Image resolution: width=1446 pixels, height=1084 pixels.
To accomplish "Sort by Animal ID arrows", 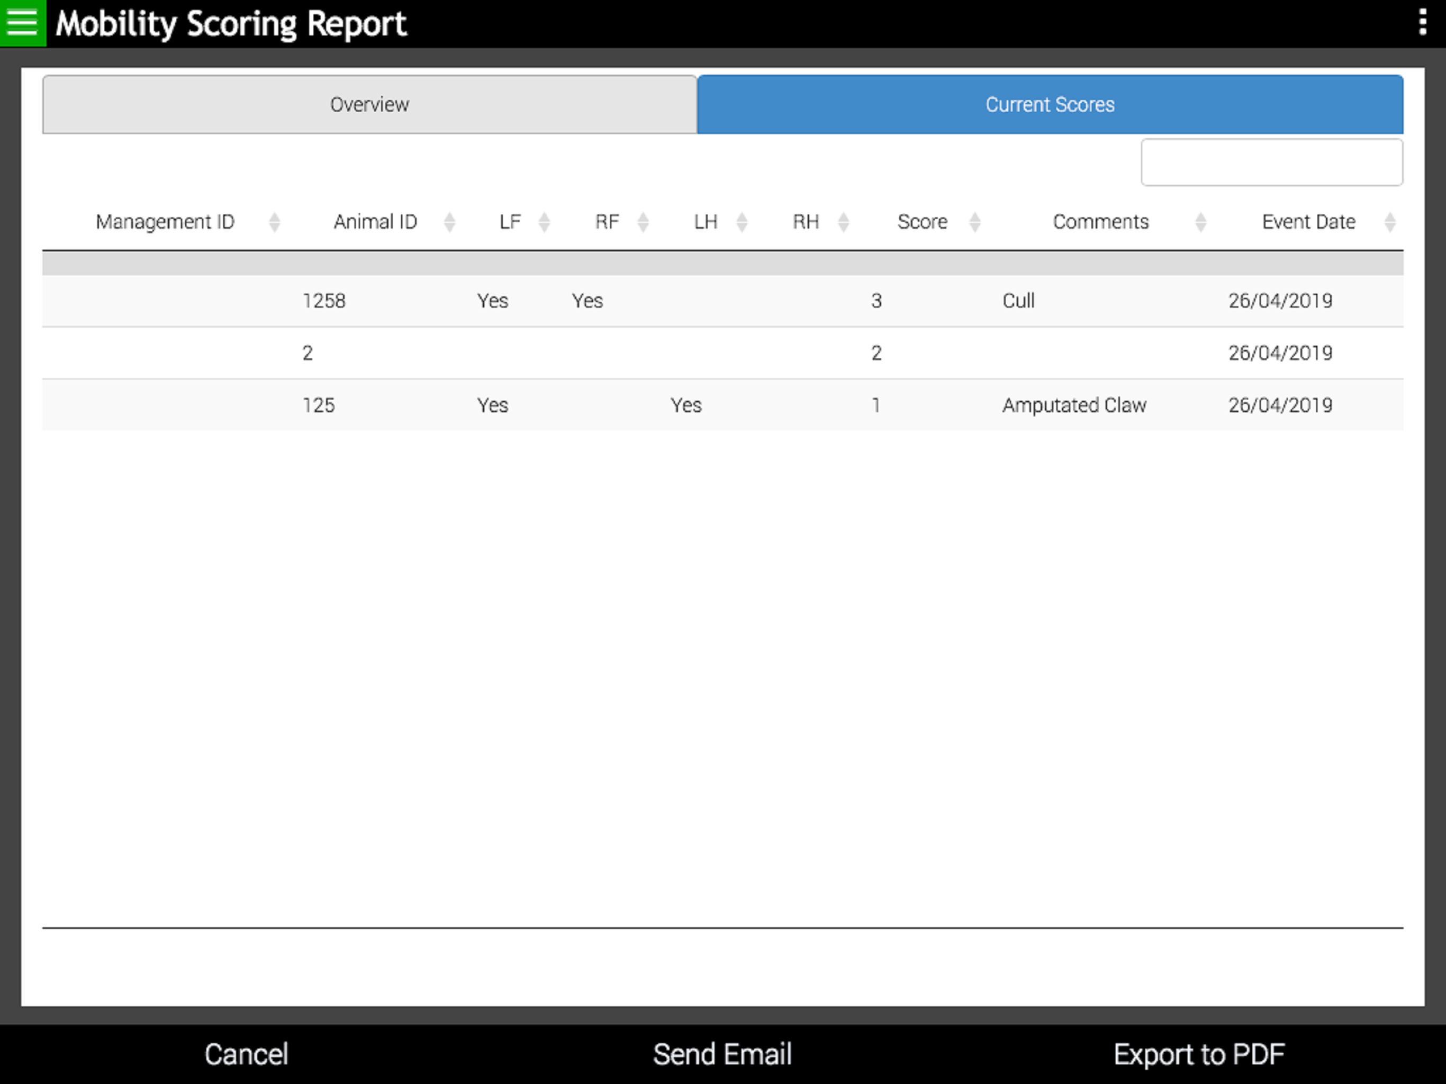I will (449, 222).
